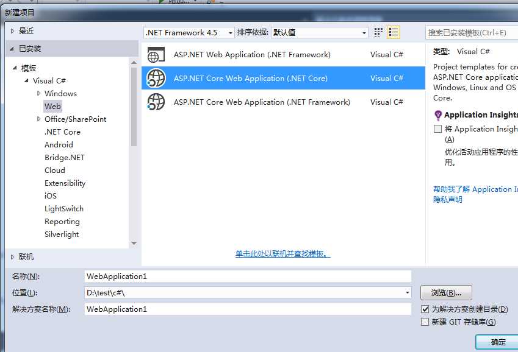Click the ASP.NET Core (.NET Core) globe icon

click(156, 78)
